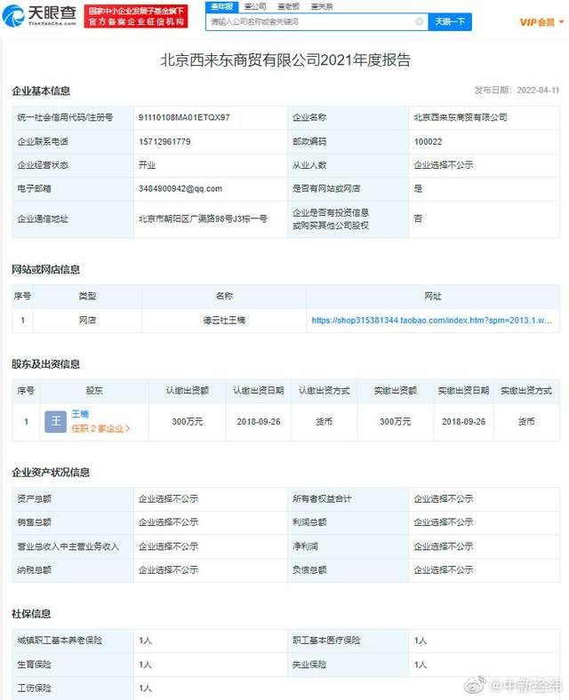569x700 pixels.
Task: Click the 认缴出资额 300万元 cell
Action: pos(187,421)
